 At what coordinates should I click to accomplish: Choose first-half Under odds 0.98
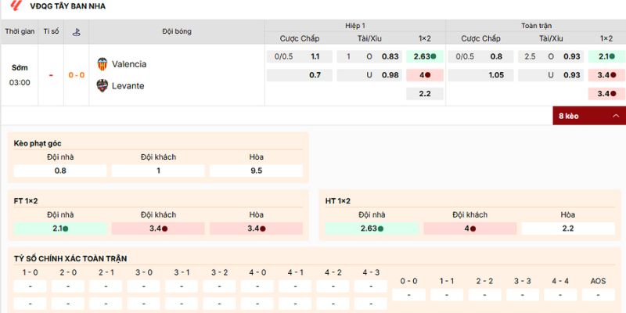[x=390, y=75]
